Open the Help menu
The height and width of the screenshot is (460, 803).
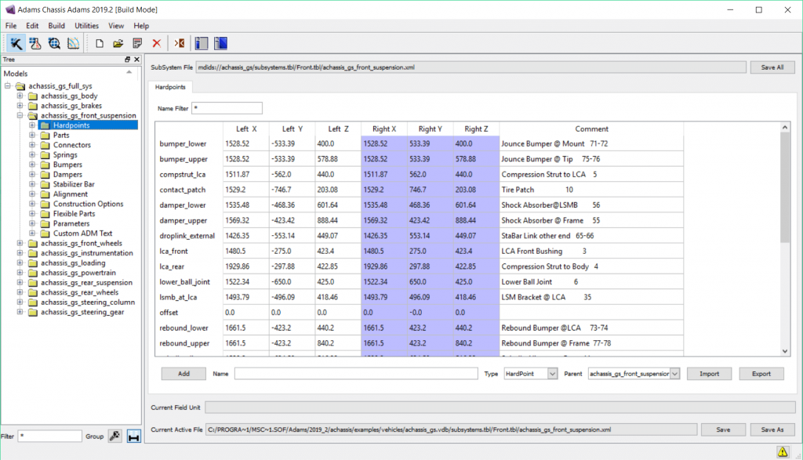tap(141, 26)
